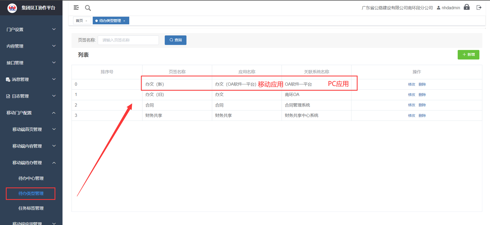Click the company name 广东省公路建设有限公司南环段分公司
Screen dimensions: 490x225
pyautogui.click(x=397, y=8)
